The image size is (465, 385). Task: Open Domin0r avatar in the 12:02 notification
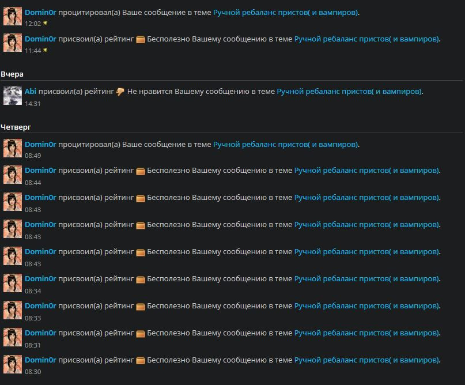click(13, 16)
